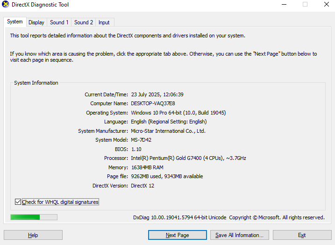Viewport: 335px width, 245px height.
Task: Go to the Input tab
Action: click(104, 22)
